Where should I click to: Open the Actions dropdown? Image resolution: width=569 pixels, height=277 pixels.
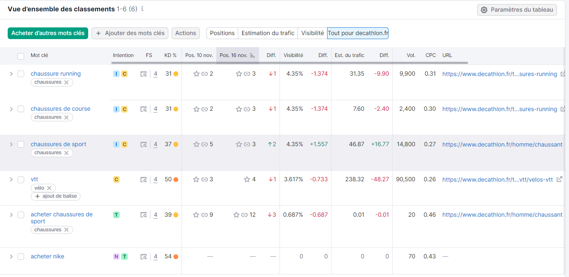pos(186,33)
